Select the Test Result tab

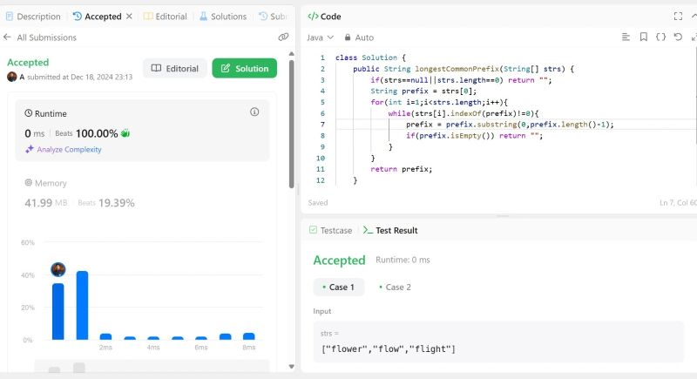pyautogui.click(x=390, y=230)
